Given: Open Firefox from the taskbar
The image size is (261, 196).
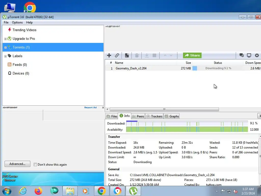Looking at the screenshot, I should pos(38,191).
